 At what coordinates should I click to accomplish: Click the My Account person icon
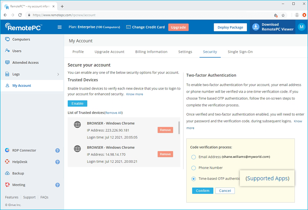click(x=7, y=85)
